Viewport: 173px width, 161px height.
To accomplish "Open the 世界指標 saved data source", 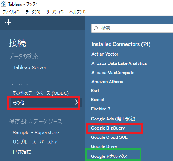I will pos(22,151).
